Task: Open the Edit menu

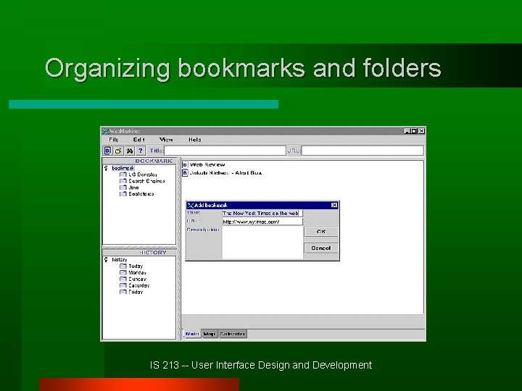Action: (x=138, y=140)
